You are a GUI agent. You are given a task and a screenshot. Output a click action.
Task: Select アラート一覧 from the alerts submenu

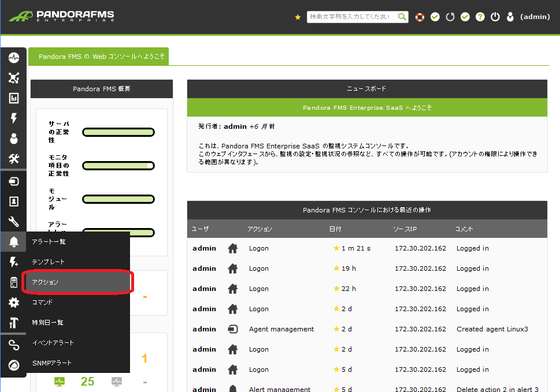(x=78, y=242)
